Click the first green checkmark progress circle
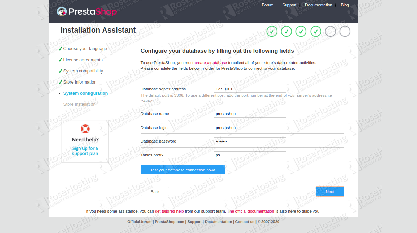 [x=272, y=32]
